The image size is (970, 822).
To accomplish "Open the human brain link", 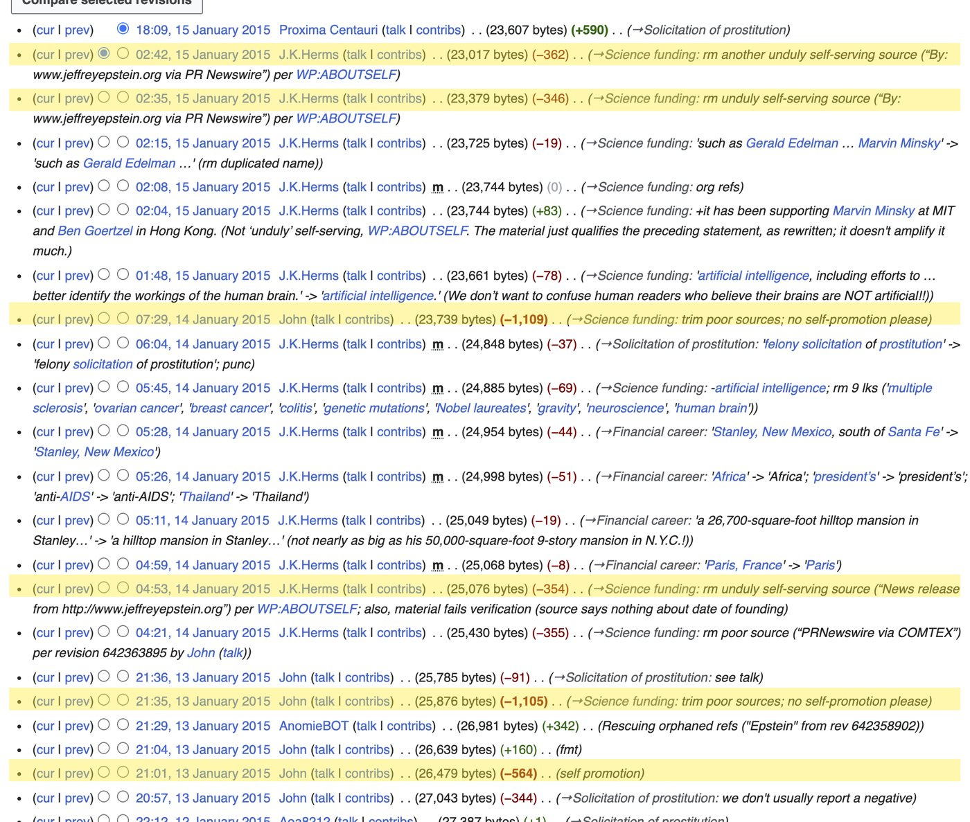I will tap(712, 408).
